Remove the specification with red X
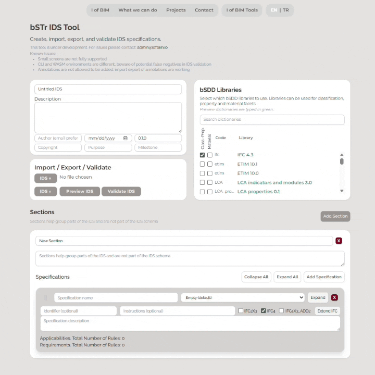This screenshot has height=375, width=375. click(x=334, y=297)
